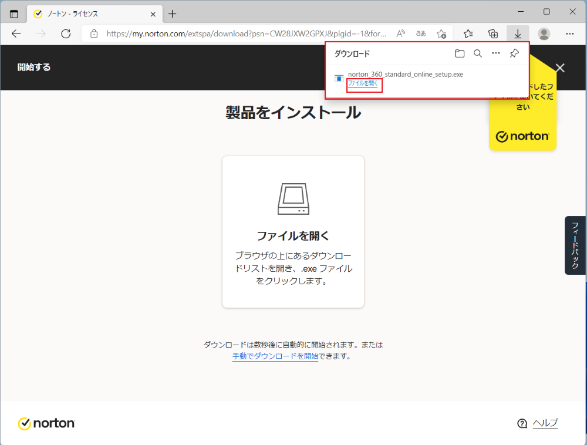Open a new tab with plus button
The width and height of the screenshot is (587, 445).
click(172, 14)
